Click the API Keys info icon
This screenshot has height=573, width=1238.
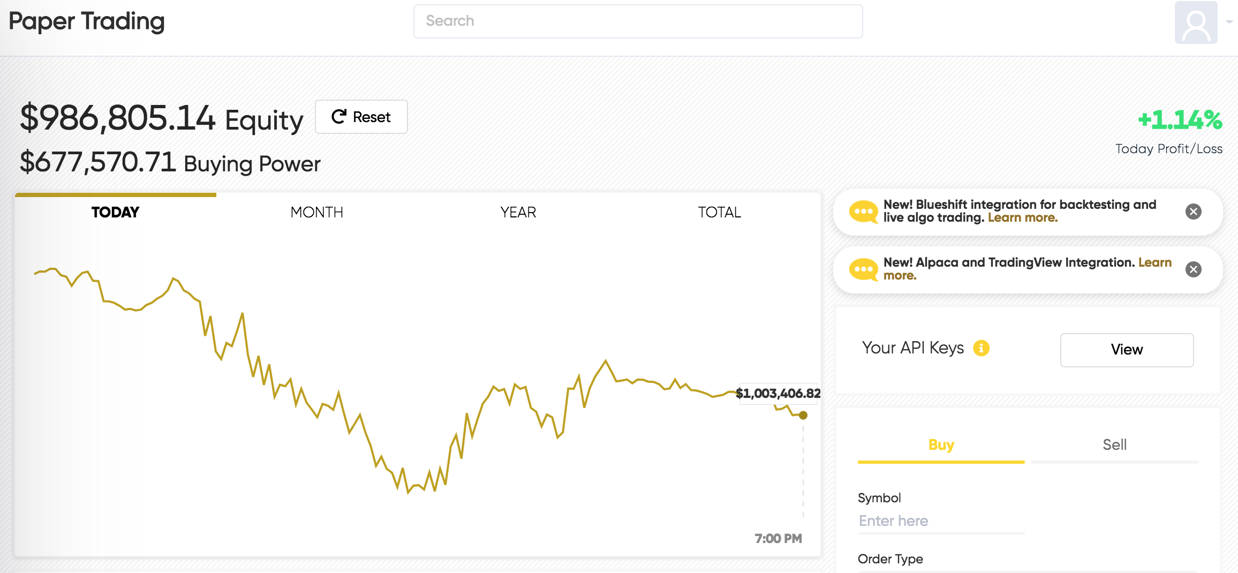981,348
